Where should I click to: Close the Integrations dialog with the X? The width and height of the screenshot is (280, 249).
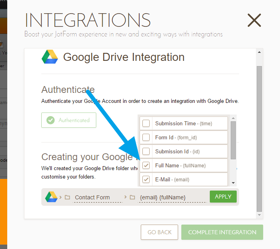(x=254, y=20)
